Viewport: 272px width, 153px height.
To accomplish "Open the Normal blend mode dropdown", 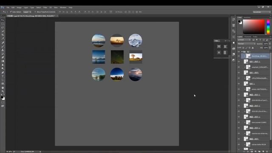I will 246,44.
